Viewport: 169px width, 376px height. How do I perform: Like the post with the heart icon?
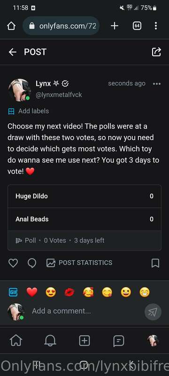coord(13,263)
